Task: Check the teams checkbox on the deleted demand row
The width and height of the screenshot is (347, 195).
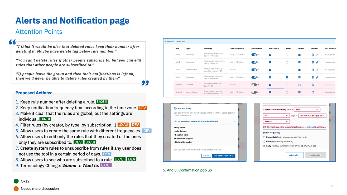Action: [300, 85]
